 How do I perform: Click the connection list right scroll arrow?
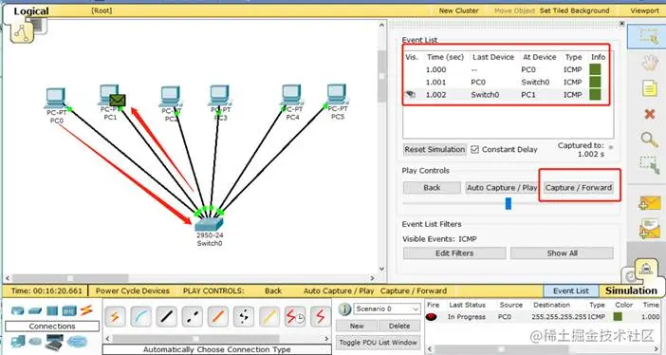[326, 339]
